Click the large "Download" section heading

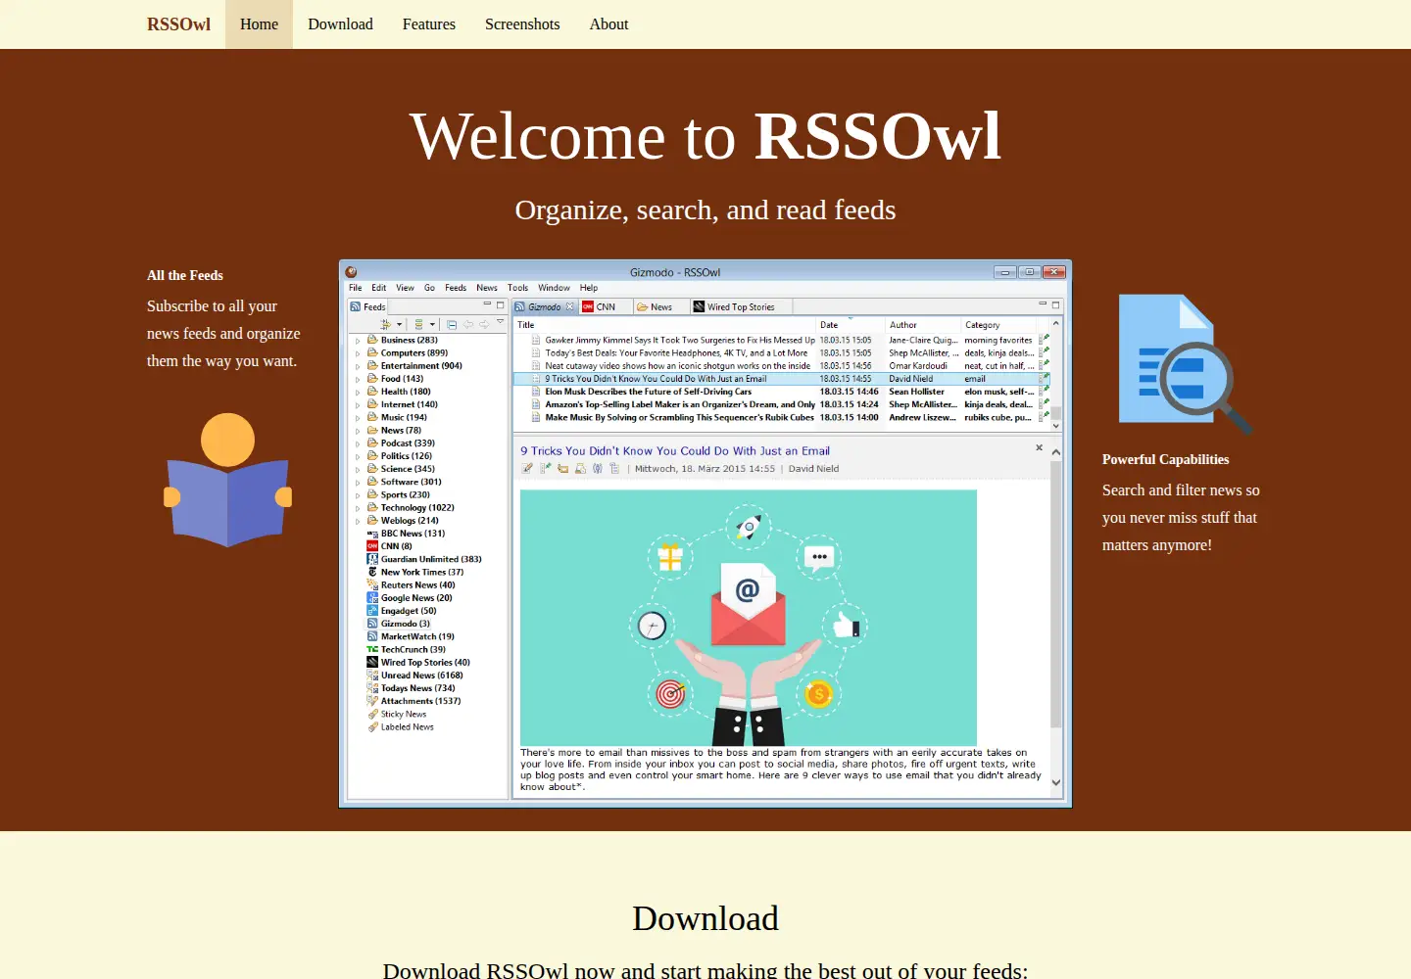tap(705, 918)
